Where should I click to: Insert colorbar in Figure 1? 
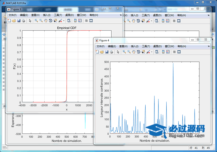(x=75, y=21)
